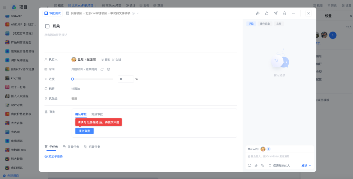Open the 普通 priority selector
The height and width of the screenshot is (179, 353).
click(x=74, y=98)
